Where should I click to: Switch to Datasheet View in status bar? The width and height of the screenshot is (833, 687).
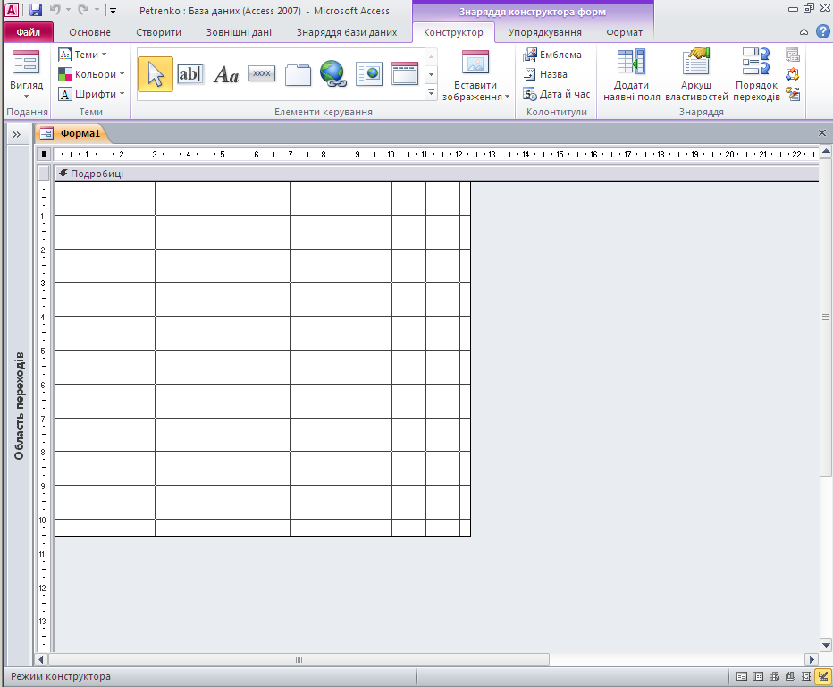click(758, 676)
